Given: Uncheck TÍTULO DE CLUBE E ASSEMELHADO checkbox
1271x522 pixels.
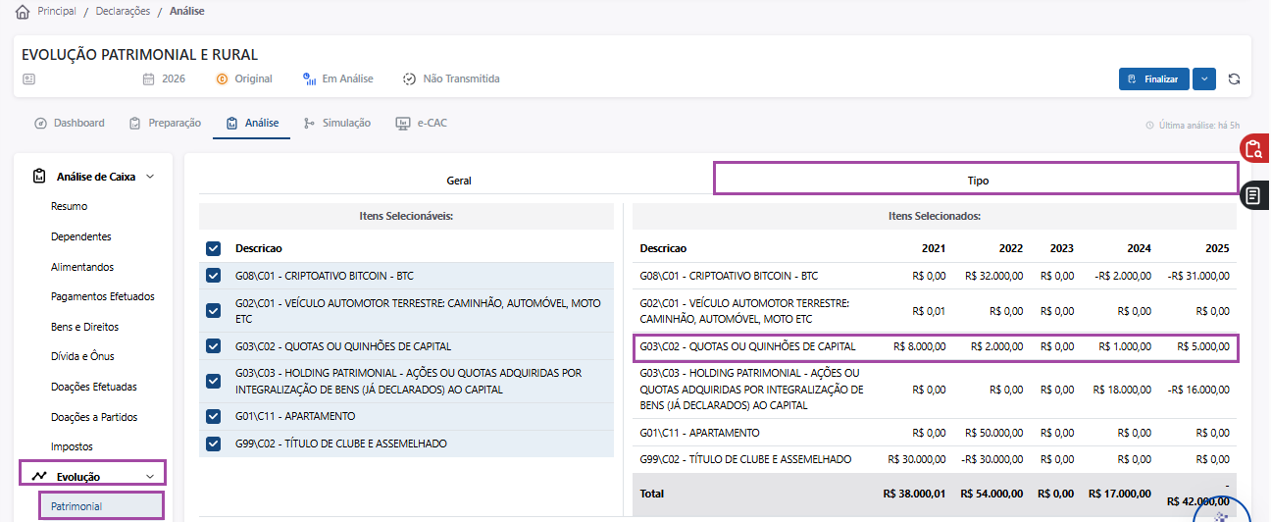Looking at the screenshot, I should (213, 444).
